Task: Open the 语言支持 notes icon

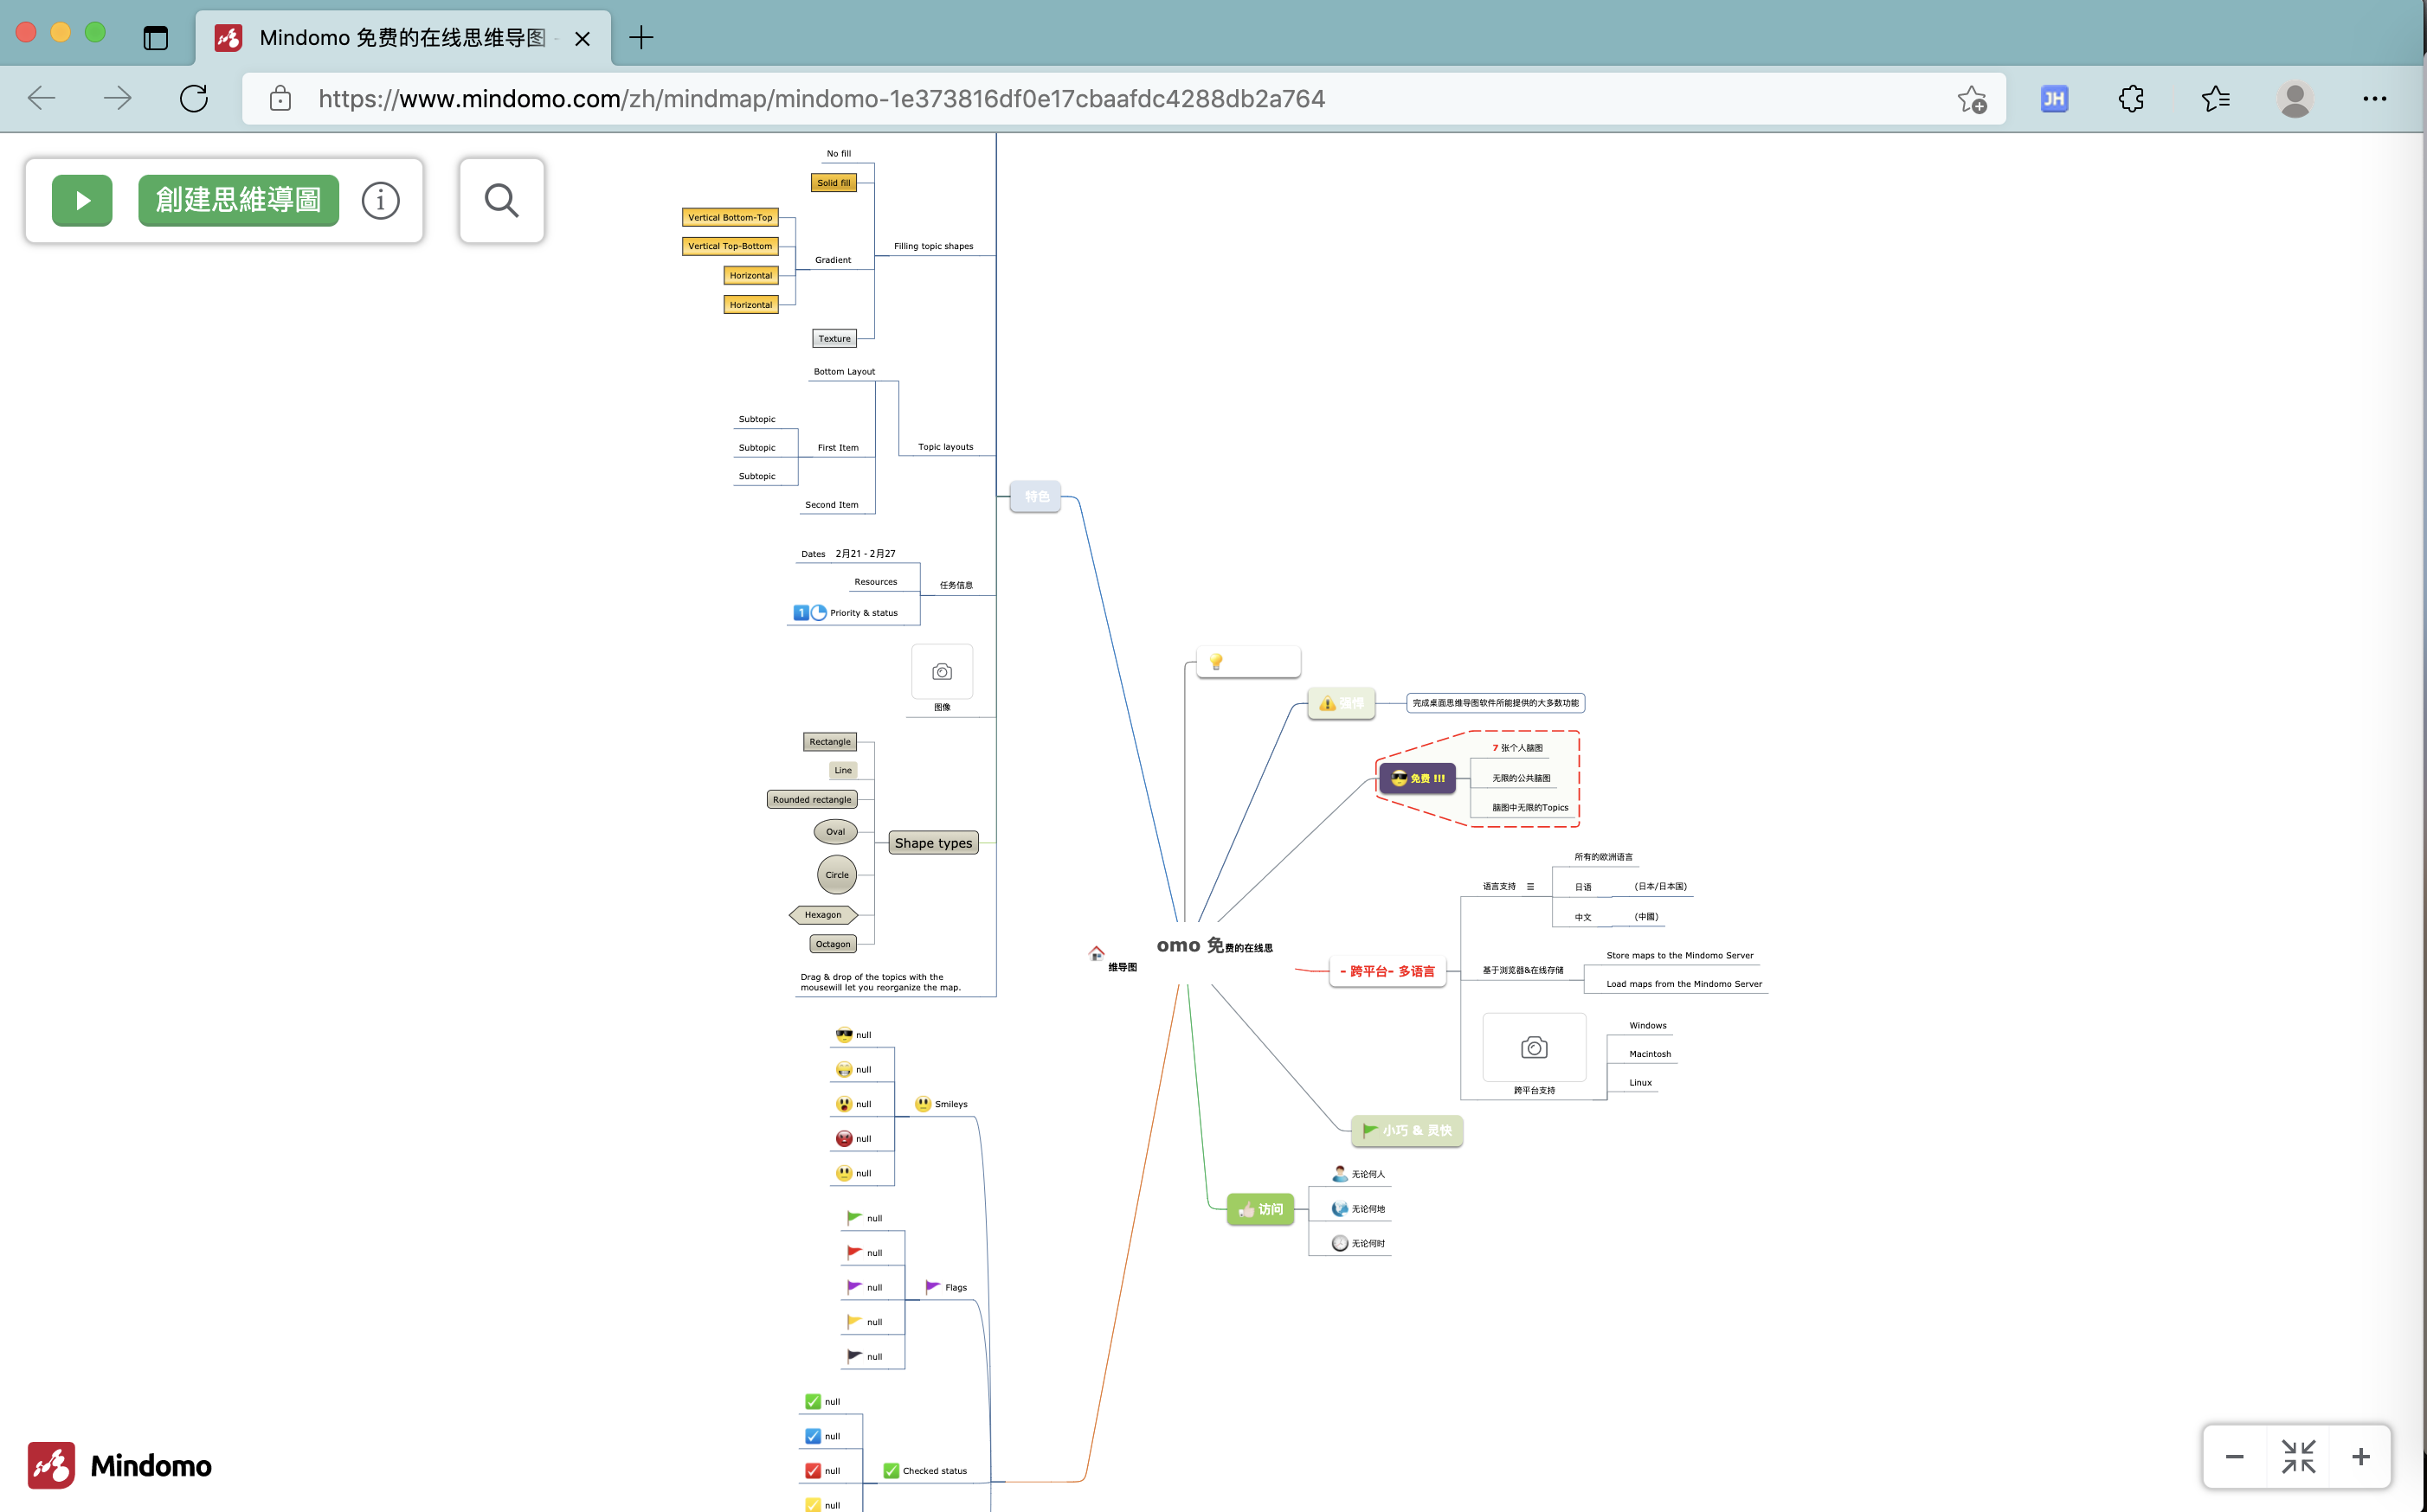Action: pyautogui.click(x=1529, y=886)
